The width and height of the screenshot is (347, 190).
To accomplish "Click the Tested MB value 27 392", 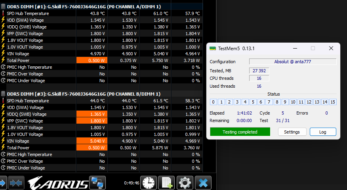I will point(259,71).
